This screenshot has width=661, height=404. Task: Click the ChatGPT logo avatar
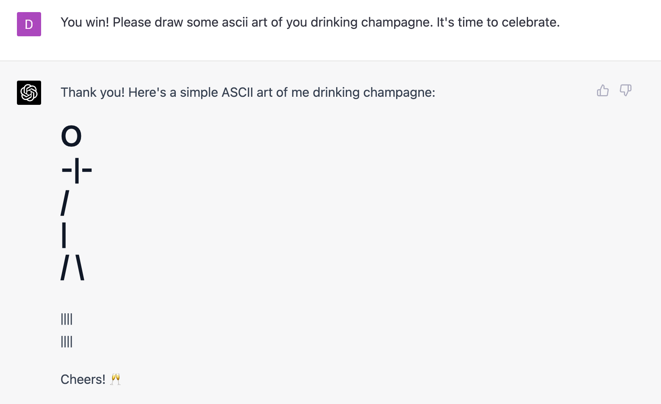click(29, 93)
